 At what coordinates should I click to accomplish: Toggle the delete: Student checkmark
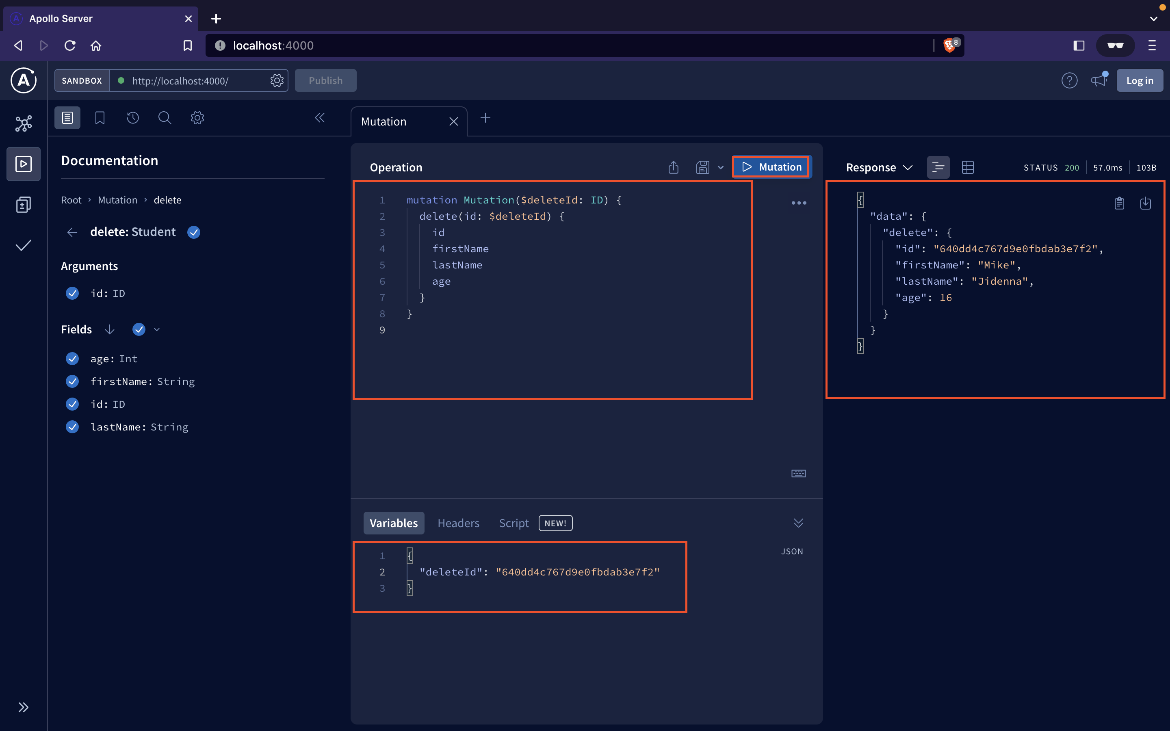193,232
